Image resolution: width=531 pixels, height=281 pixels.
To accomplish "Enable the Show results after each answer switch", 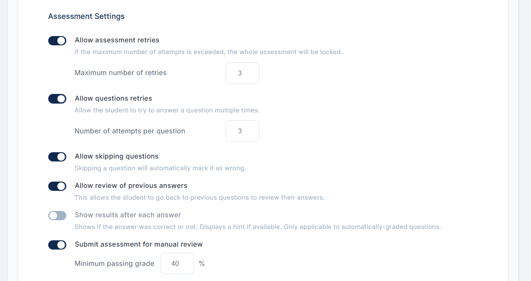I will click(57, 216).
